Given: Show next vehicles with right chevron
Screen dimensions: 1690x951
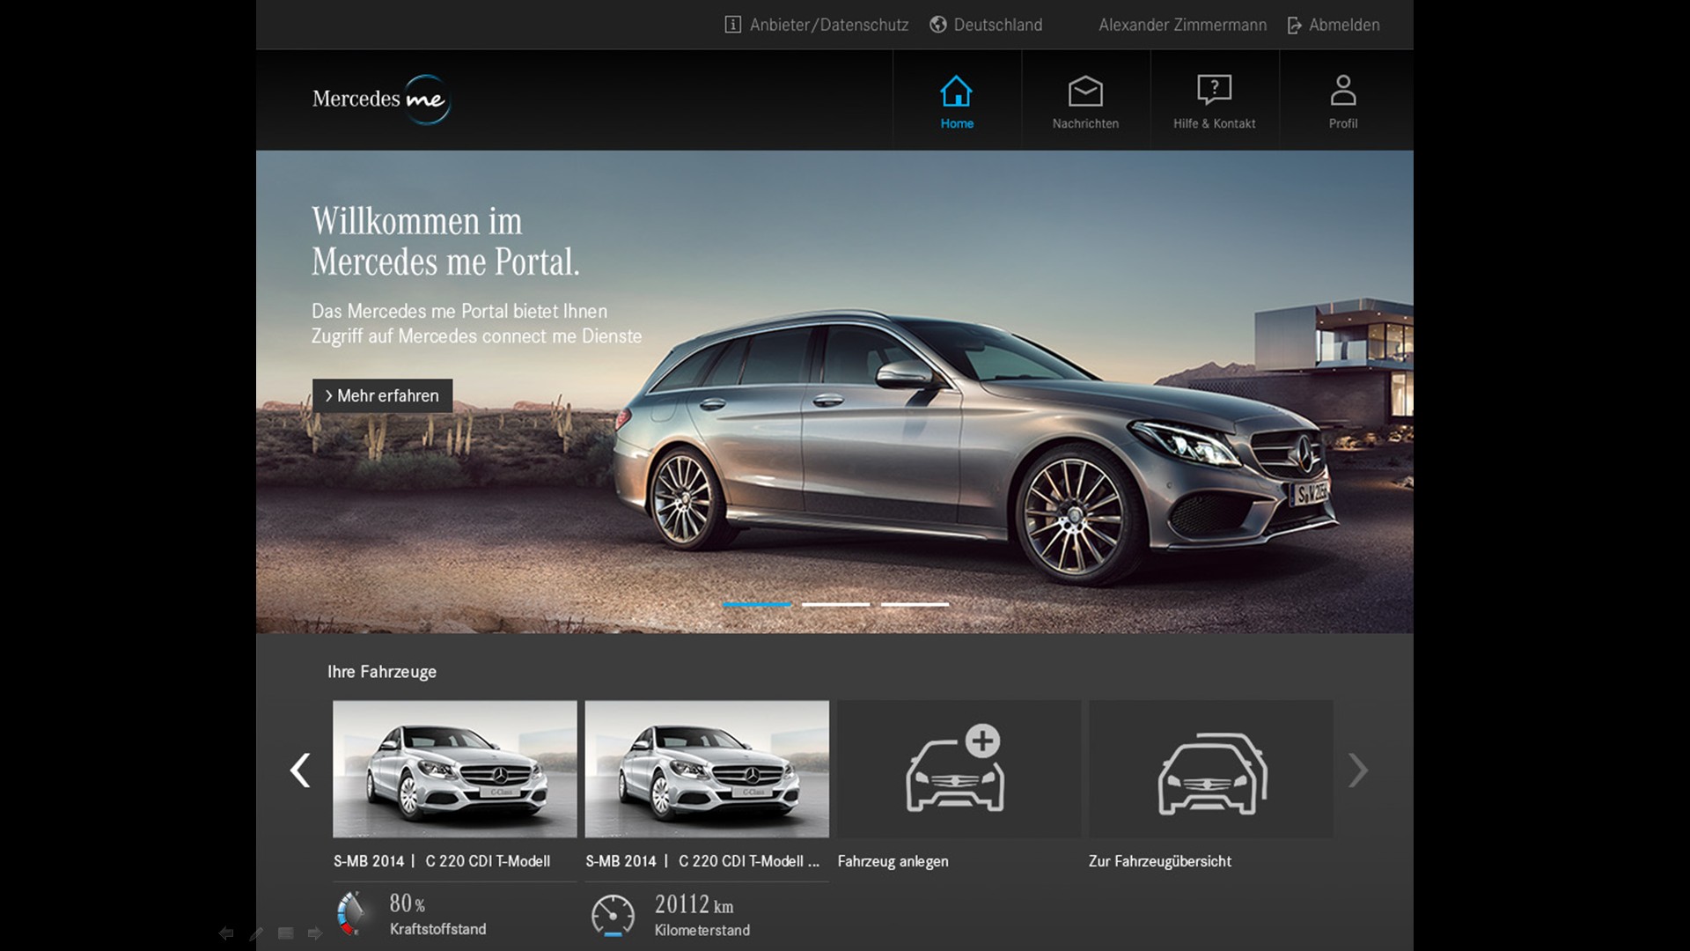Looking at the screenshot, I should (x=1357, y=770).
